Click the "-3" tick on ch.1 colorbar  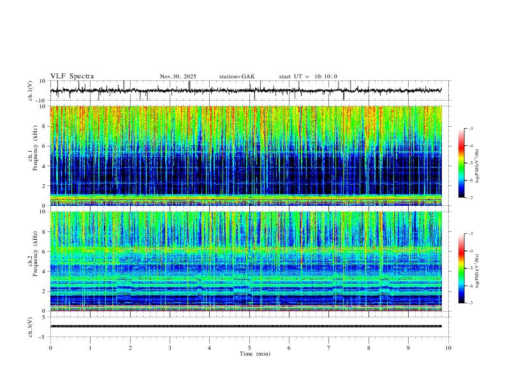[x=470, y=129]
